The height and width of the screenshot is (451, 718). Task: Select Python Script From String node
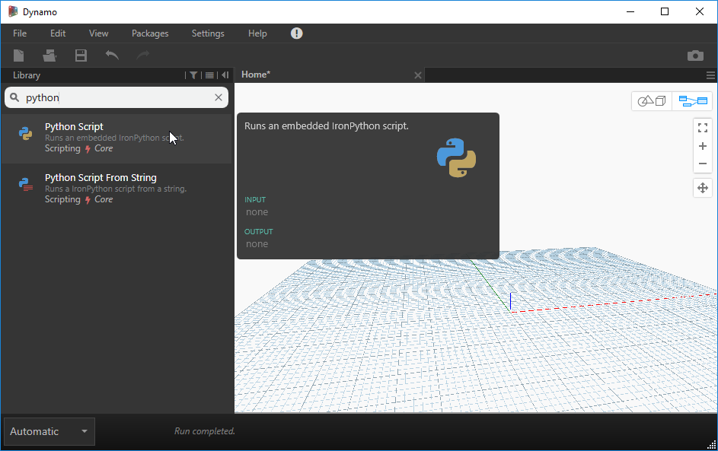pos(101,177)
